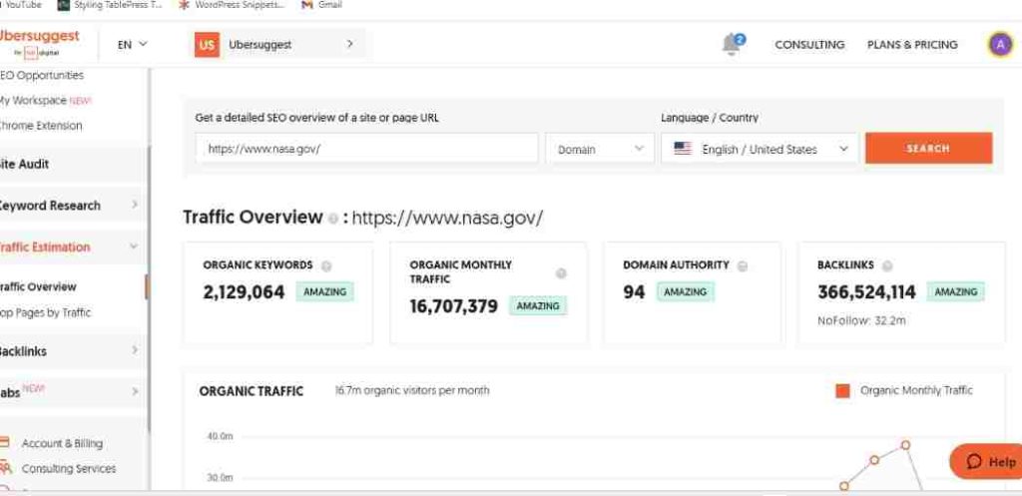This screenshot has width=1022, height=496.
Task: Click the 40.0m chart axis label
Action: pos(220,436)
